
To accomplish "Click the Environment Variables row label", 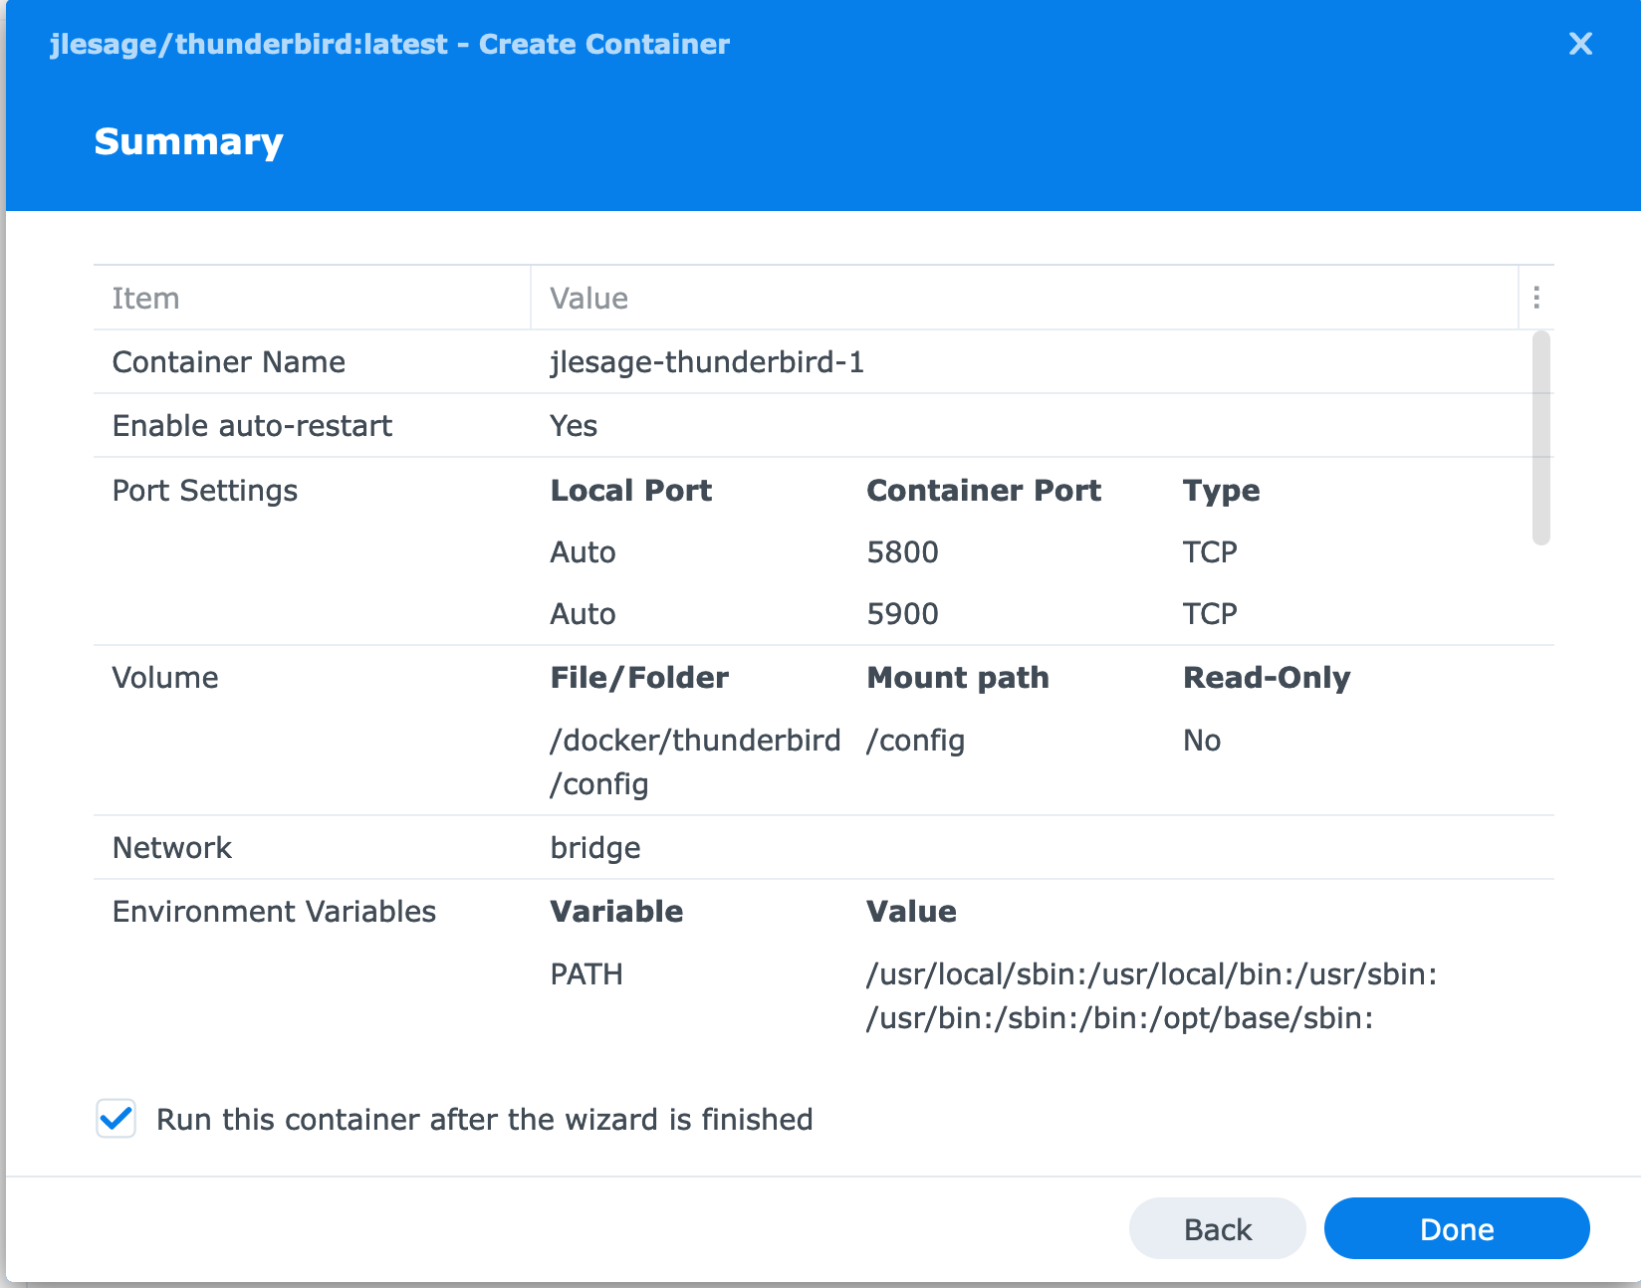I will (274, 912).
